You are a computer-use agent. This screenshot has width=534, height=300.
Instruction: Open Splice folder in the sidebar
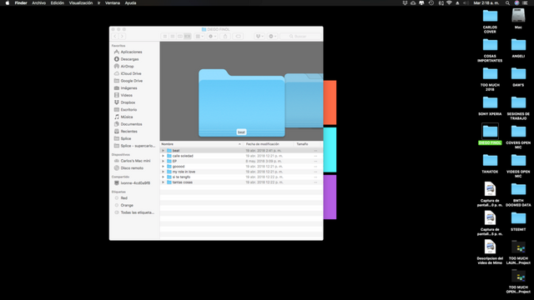click(126, 139)
